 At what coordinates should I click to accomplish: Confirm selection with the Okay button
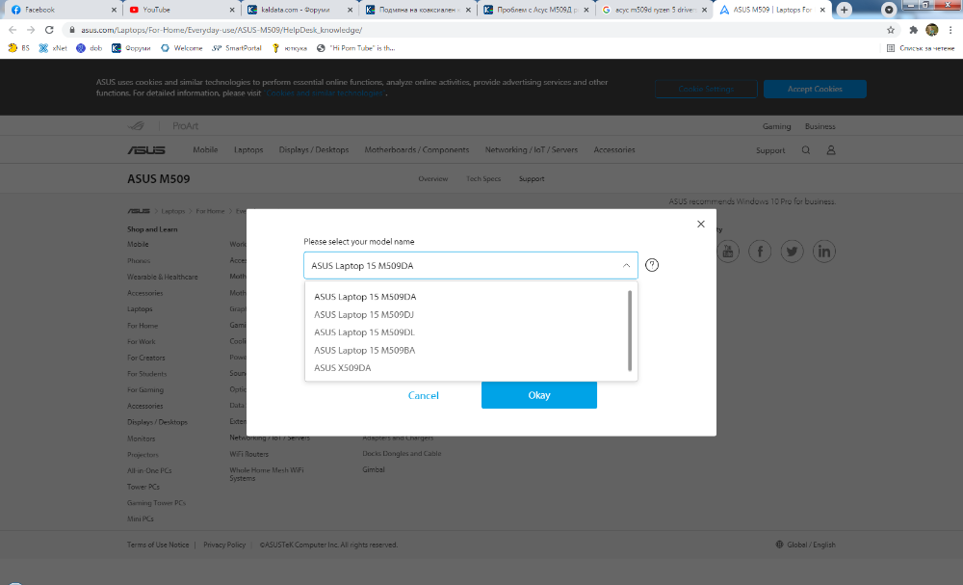(538, 395)
